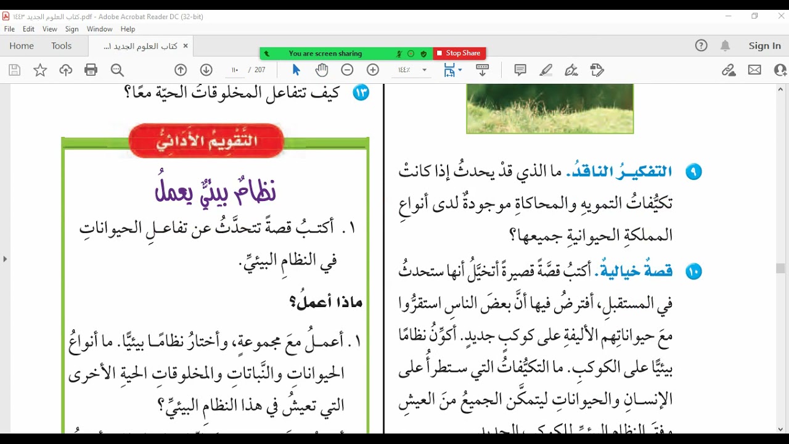Open the Edit menu

[x=28, y=29]
